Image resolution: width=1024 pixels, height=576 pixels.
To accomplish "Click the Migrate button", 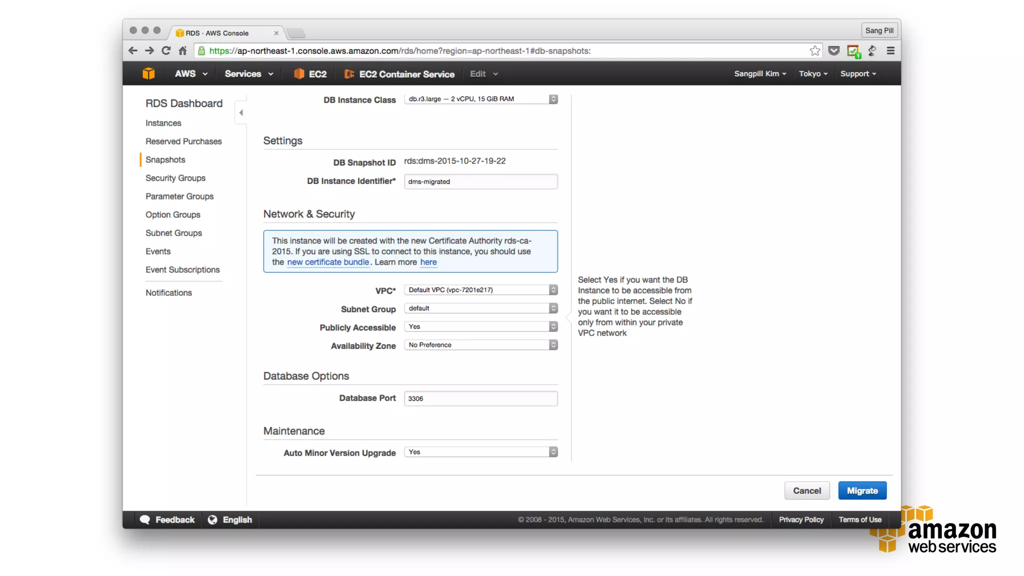I will (x=862, y=490).
